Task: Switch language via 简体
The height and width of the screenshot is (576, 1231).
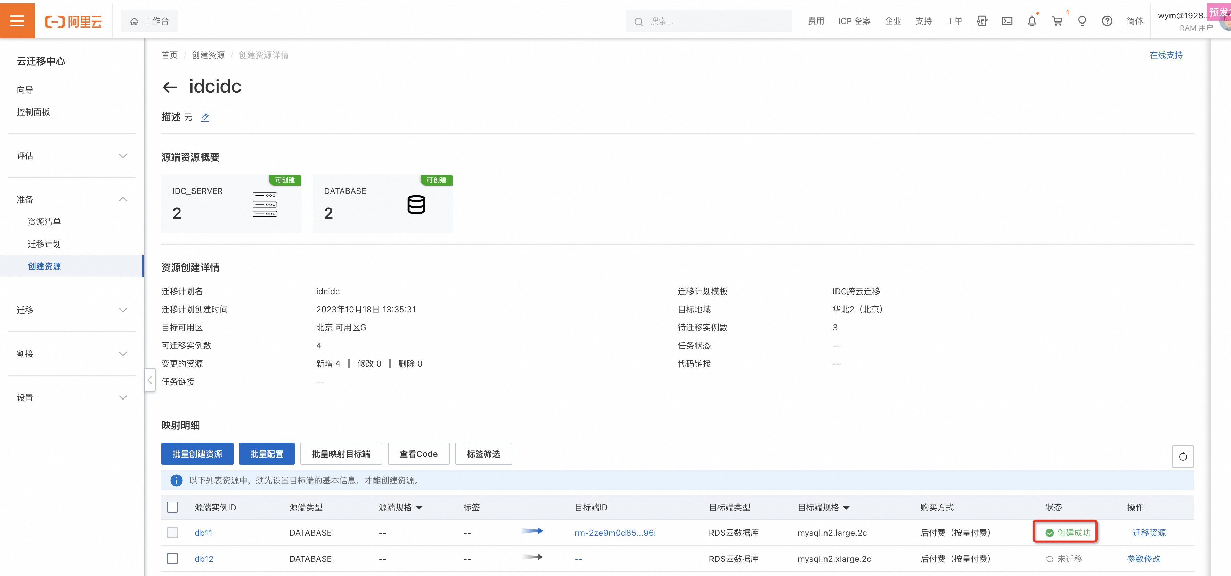Action: [x=1134, y=21]
